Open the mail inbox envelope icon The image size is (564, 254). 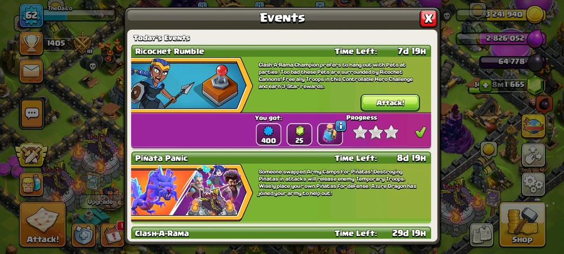click(31, 71)
